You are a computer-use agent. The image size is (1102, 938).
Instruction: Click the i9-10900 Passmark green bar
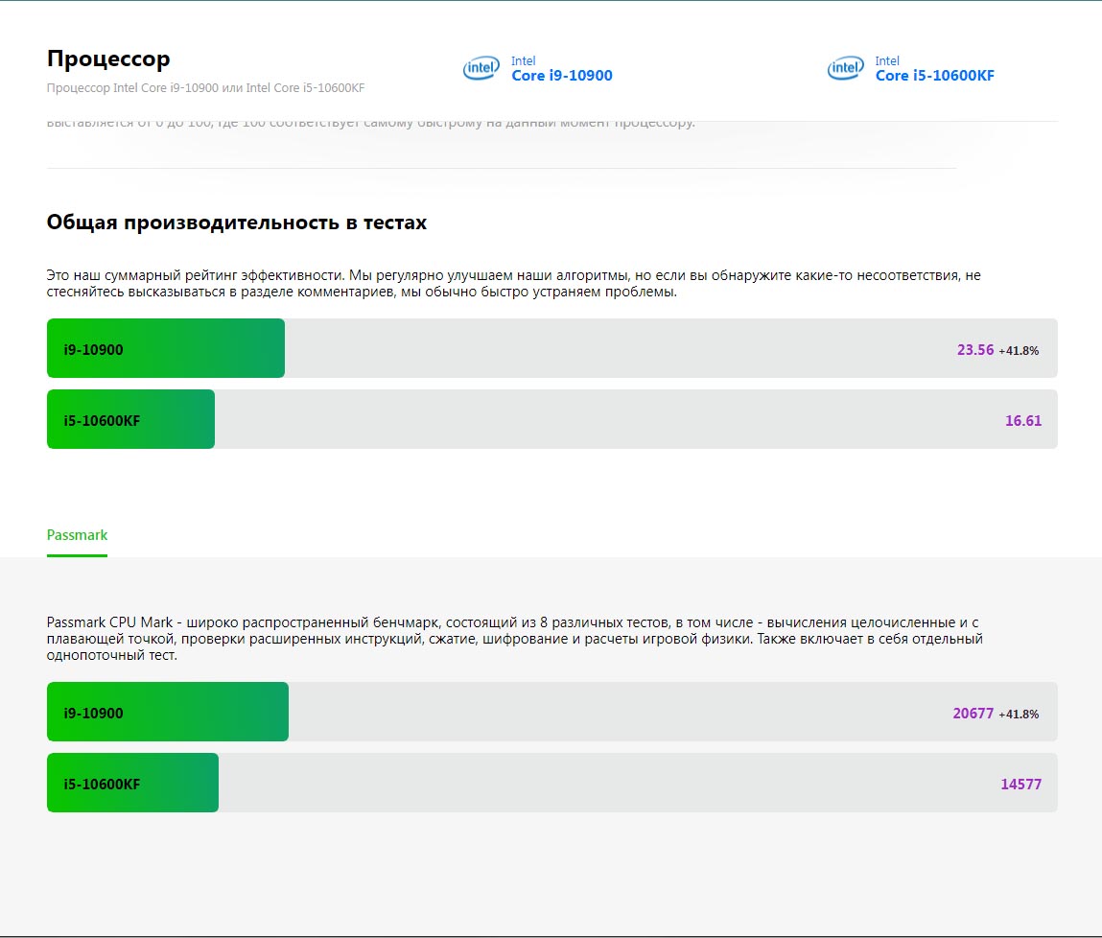168,712
